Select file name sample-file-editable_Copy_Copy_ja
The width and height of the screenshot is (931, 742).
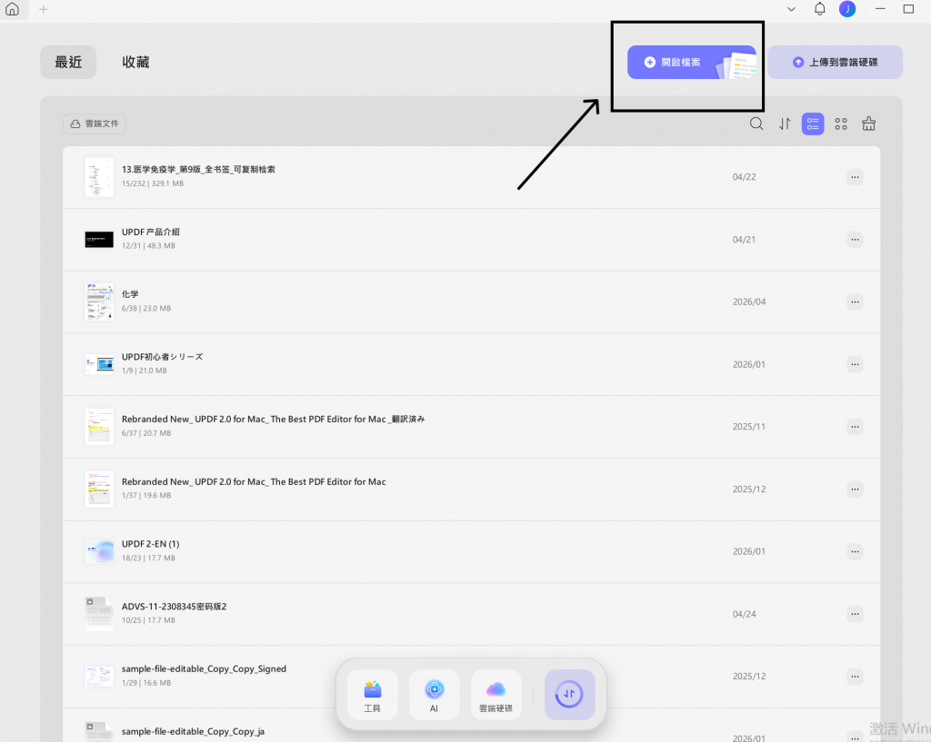[x=193, y=731]
